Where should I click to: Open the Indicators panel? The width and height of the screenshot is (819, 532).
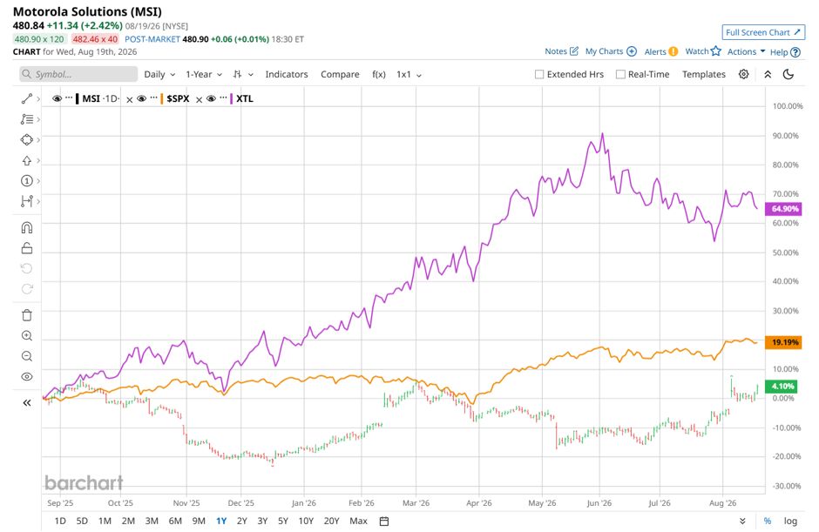click(x=287, y=74)
